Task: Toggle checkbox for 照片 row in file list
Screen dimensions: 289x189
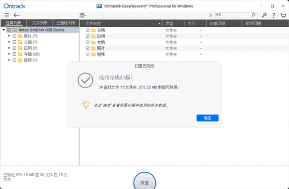Action: pyautogui.click(x=88, y=48)
